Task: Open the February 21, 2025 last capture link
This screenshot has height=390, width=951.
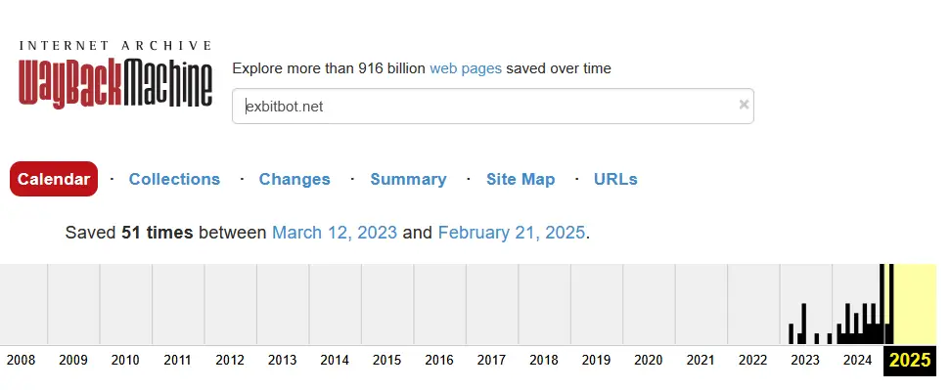Action: [x=512, y=233]
